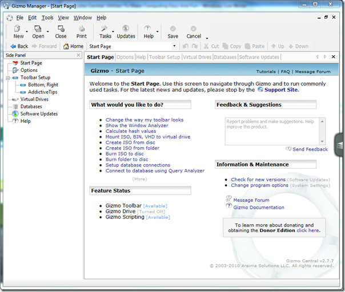Open the toolbar overflow arrow after Cancel
Image resolution: width=345 pixels, height=292 pixels.
(207, 38)
